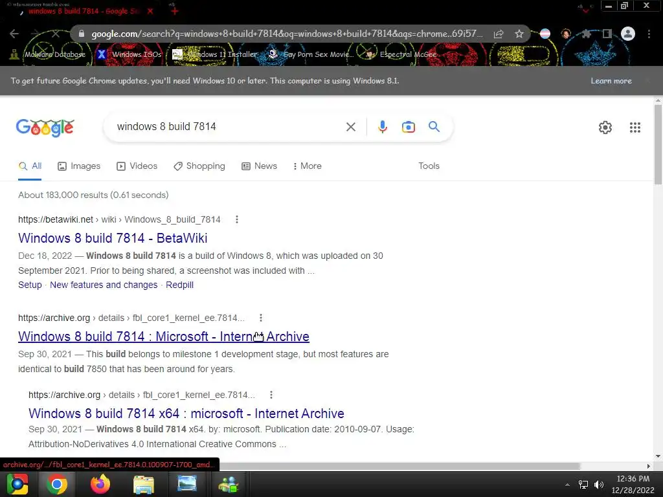Toggle the Chrome side panel icon
Screen dimensions: 663x497
coord(607,34)
